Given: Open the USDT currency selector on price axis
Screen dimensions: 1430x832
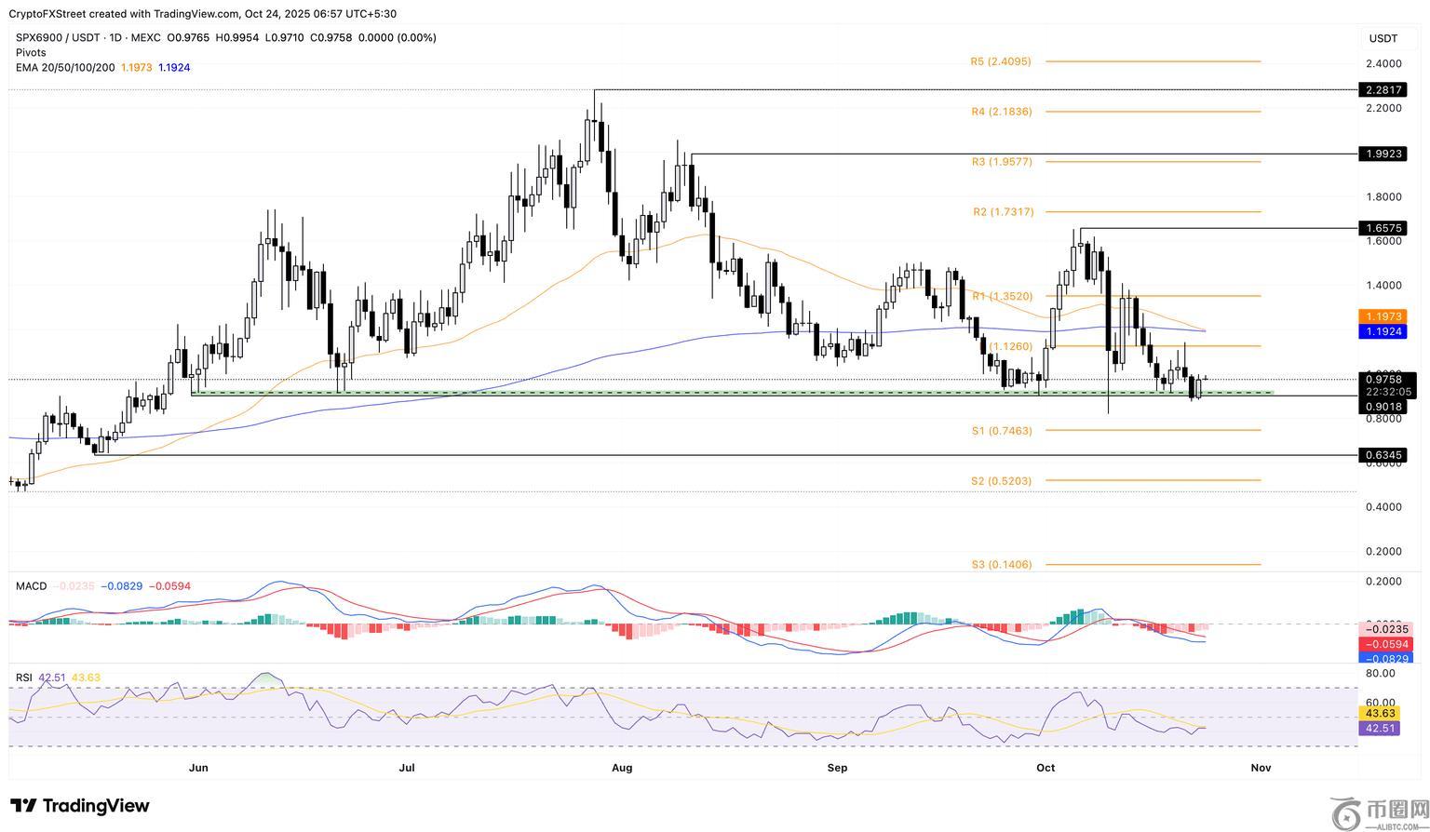Looking at the screenshot, I should (1383, 38).
